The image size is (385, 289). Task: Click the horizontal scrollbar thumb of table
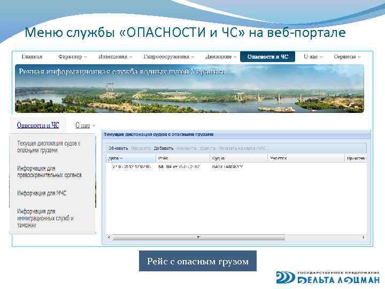point(198,238)
